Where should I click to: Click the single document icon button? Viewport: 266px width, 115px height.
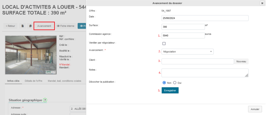[23, 26]
